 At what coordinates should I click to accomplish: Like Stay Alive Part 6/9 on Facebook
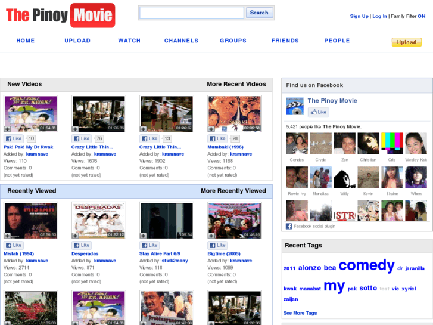tap(149, 245)
